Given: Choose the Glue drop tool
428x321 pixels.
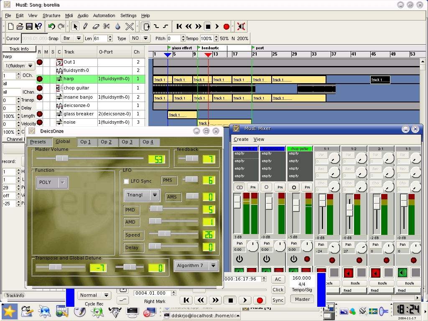Looking at the screenshot, I should pyautogui.click(x=118, y=26).
